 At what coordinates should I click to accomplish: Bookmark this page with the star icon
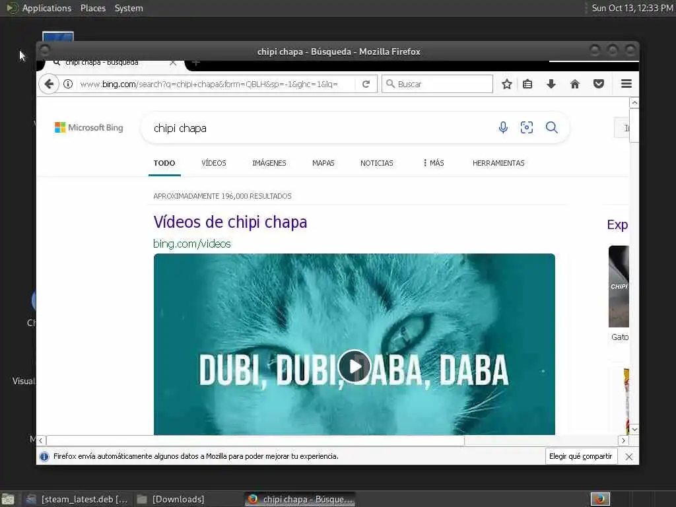click(x=506, y=84)
